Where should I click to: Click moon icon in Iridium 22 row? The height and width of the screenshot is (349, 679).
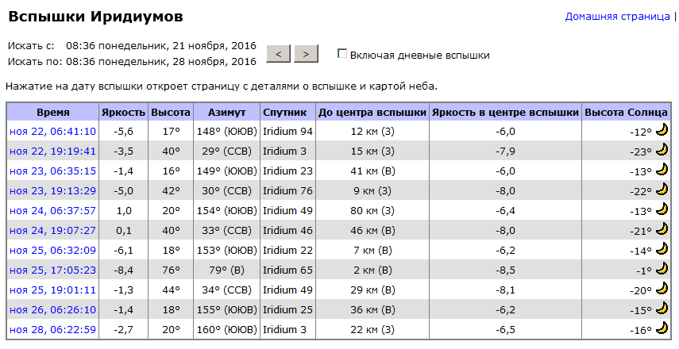click(662, 248)
